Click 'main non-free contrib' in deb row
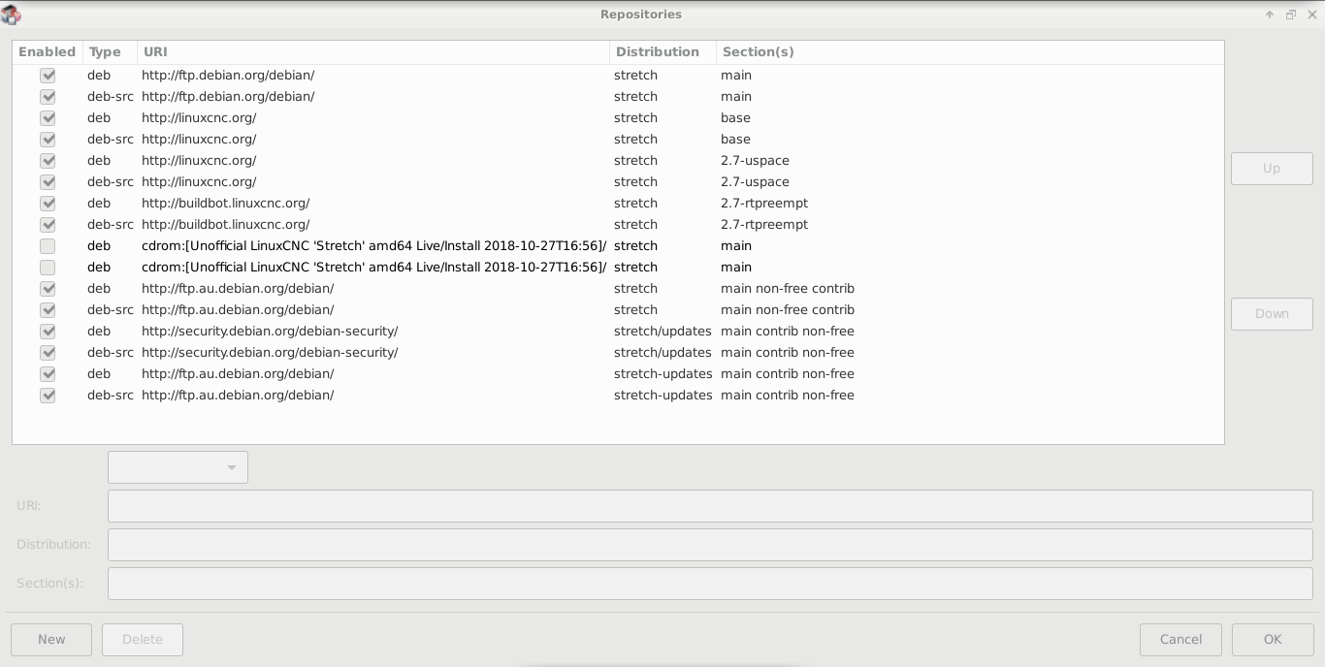Image resolution: width=1325 pixels, height=667 pixels. [788, 288]
